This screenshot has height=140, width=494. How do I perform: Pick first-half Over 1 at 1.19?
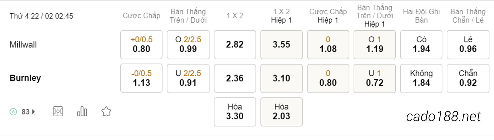(375, 45)
